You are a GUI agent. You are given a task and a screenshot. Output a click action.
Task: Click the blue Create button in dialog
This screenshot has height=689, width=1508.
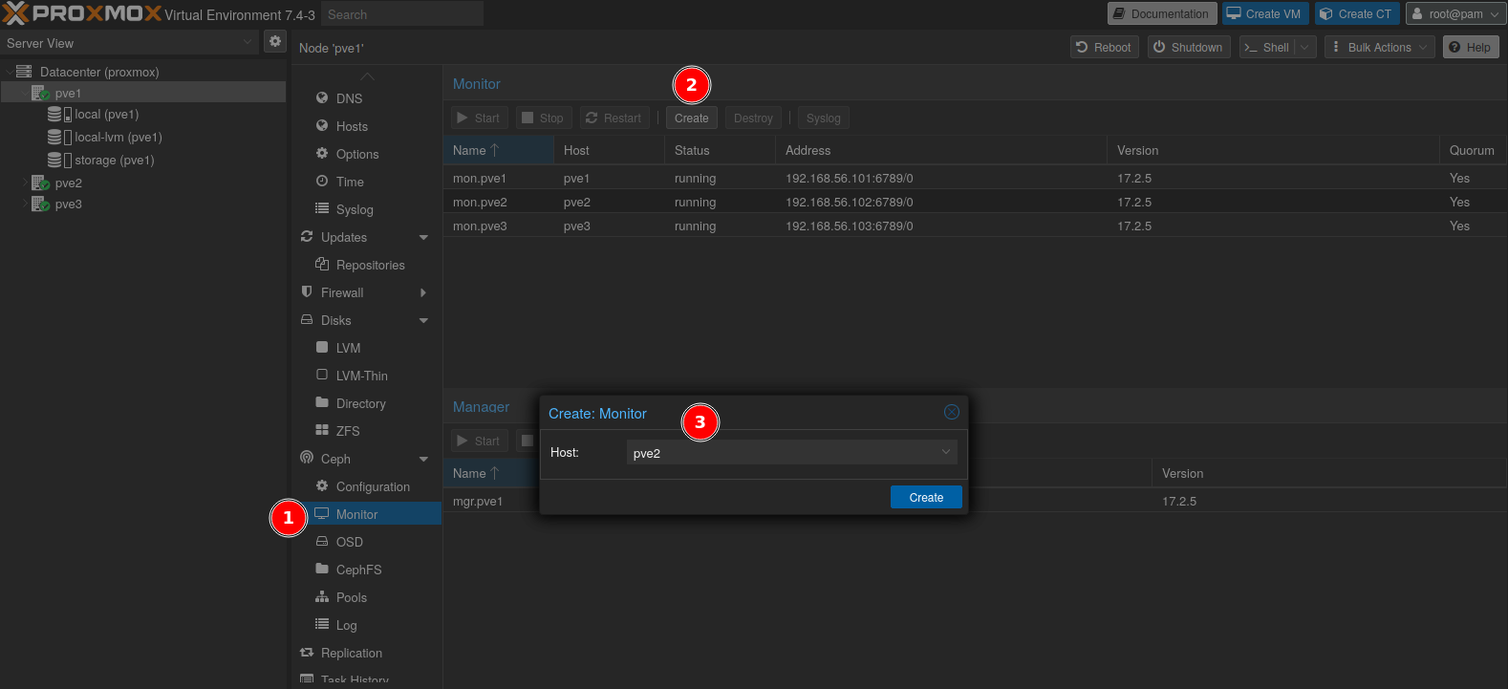(x=926, y=497)
